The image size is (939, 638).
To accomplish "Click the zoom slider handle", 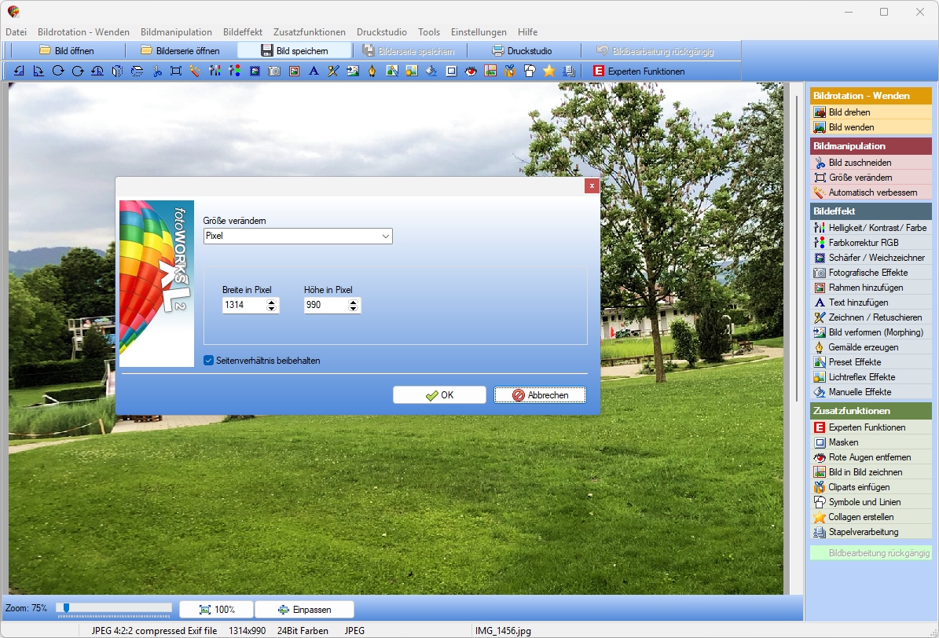I will click(x=67, y=608).
